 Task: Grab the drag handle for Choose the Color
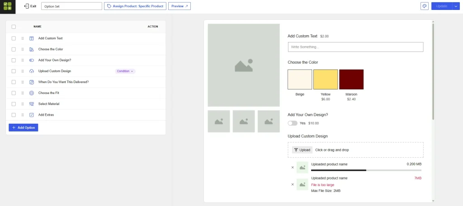[x=23, y=49]
